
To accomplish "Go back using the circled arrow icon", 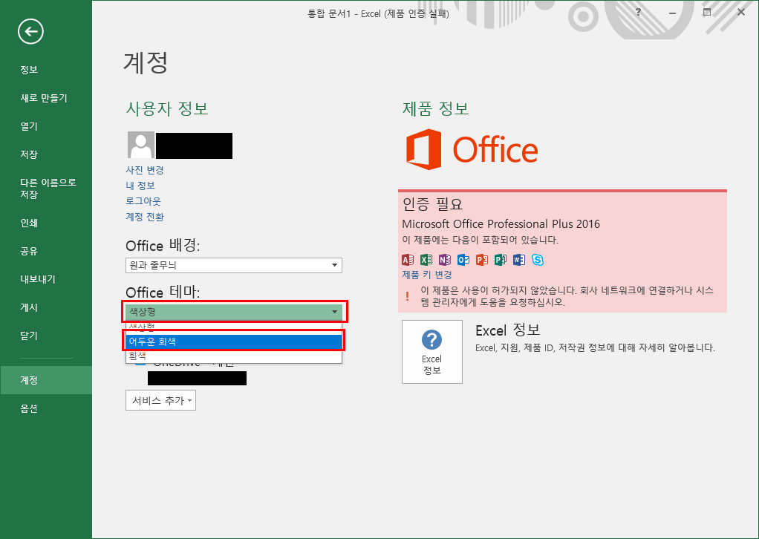I will pos(31,32).
